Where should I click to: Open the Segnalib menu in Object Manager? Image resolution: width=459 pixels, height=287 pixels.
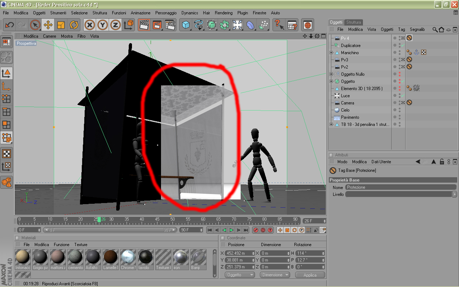(x=417, y=29)
